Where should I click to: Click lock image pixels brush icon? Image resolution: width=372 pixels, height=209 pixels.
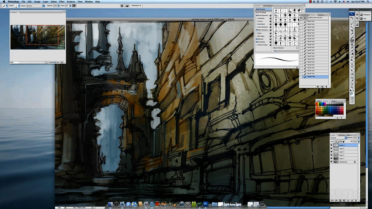pos(338,141)
